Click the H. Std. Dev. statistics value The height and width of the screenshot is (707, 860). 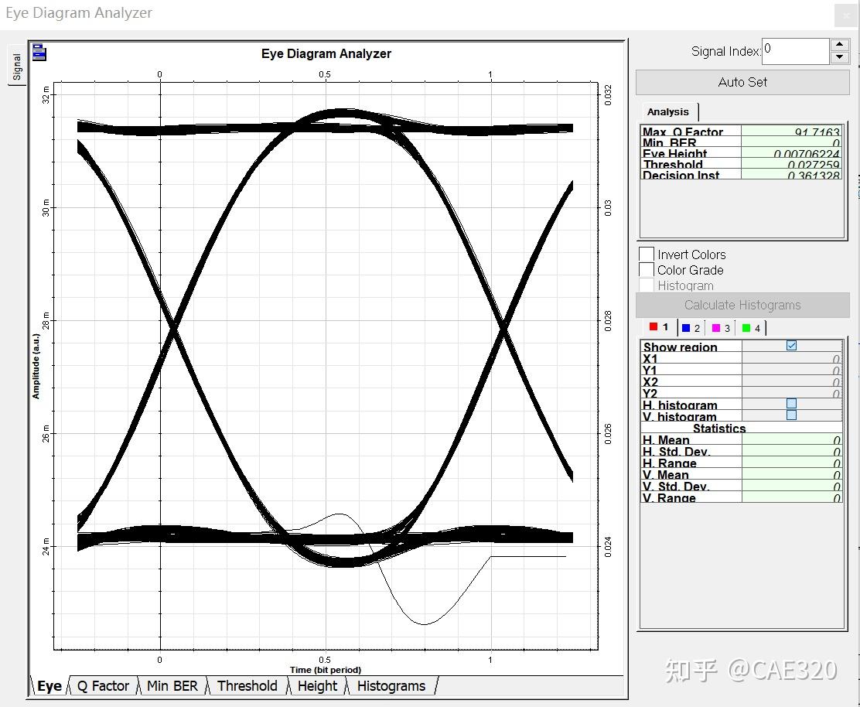791,451
